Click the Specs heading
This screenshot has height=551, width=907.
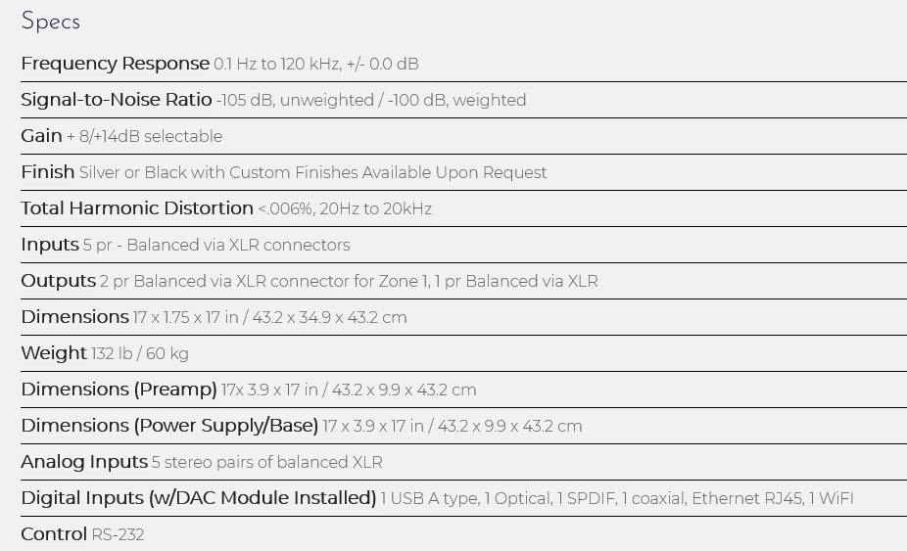(50, 22)
